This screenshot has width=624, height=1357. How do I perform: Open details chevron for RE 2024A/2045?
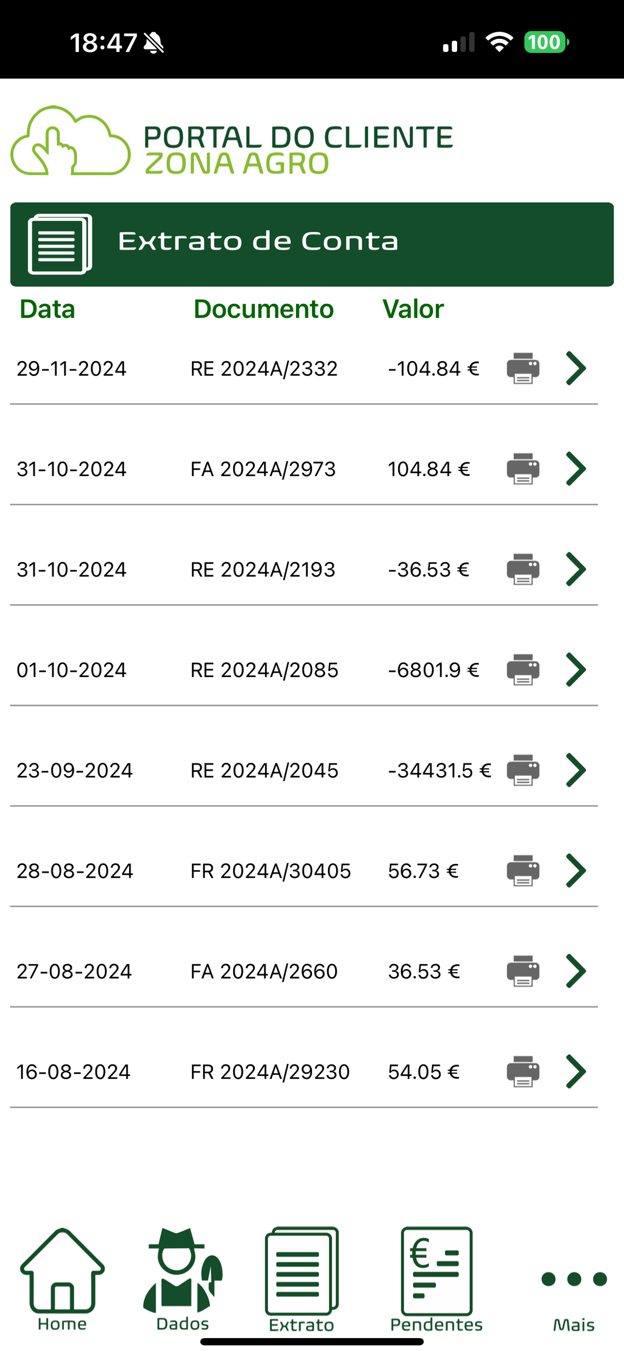576,770
